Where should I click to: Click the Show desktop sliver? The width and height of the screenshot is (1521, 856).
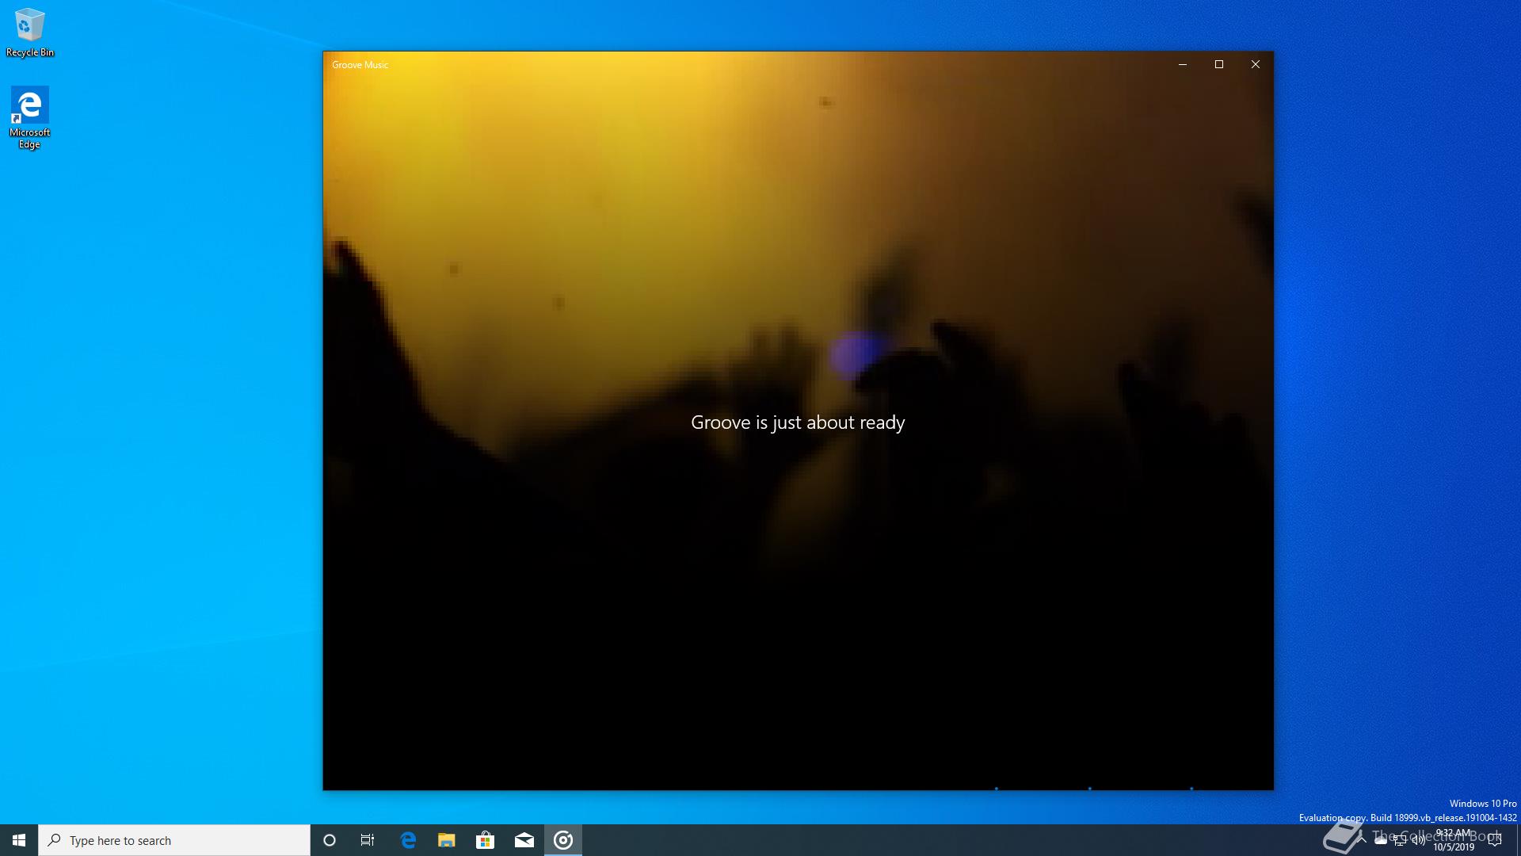1518,840
